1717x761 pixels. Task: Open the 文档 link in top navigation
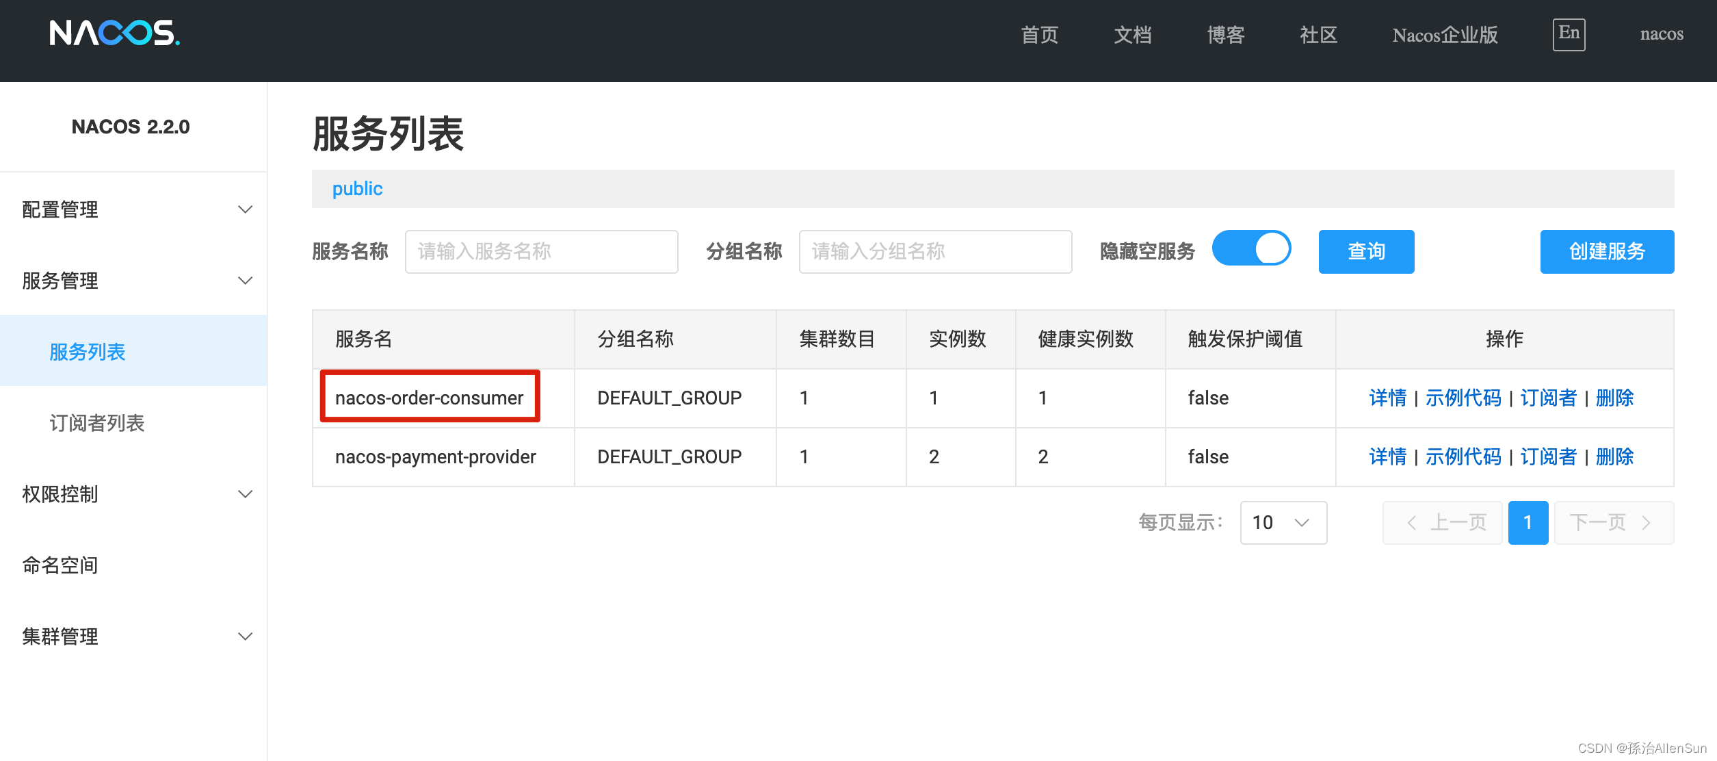coord(1132,34)
